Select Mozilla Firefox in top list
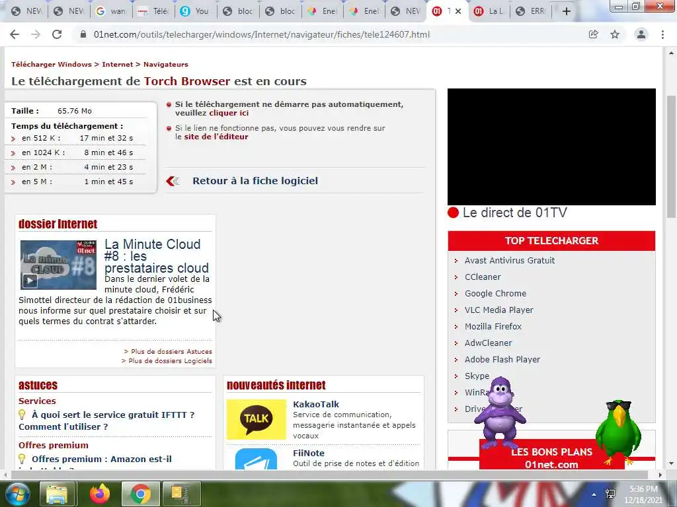The width and height of the screenshot is (677, 507). click(x=493, y=326)
